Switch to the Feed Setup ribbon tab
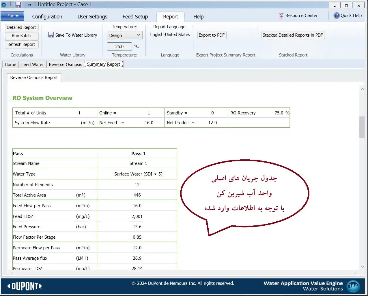Image resolution: width=368 pixels, height=296 pixels. 135,17
